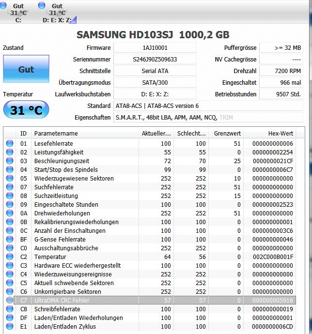Click the status icon for Unkorrigierbare Sektoren

(x=10, y=291)
